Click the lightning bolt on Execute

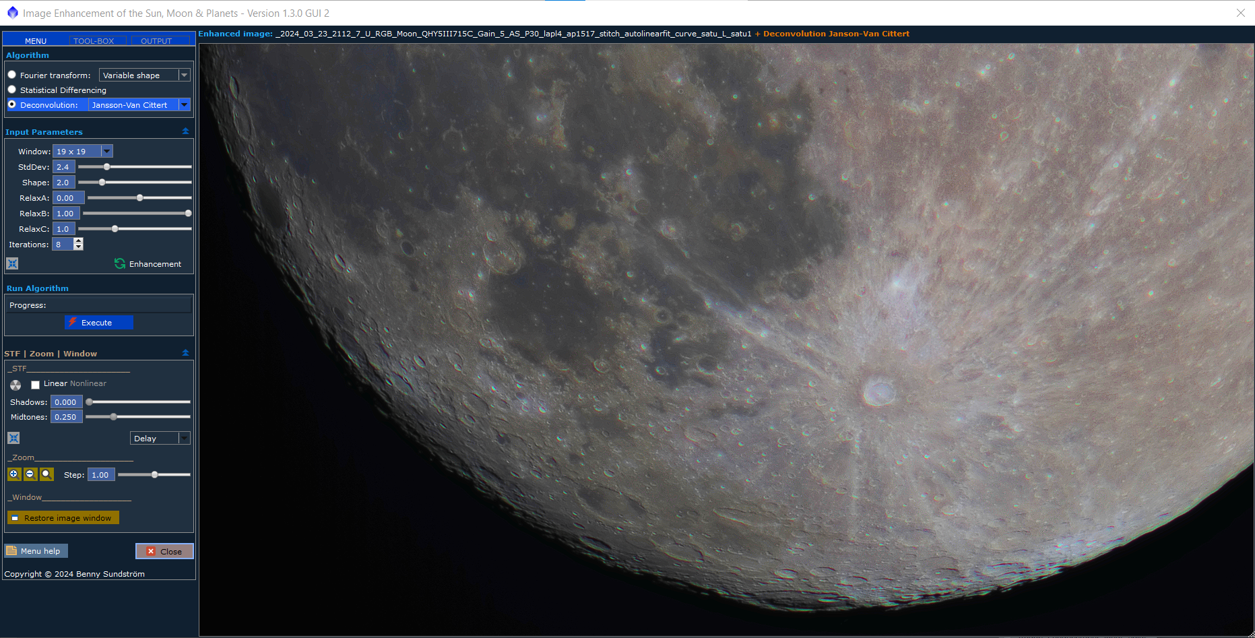[x=72, y=322]
